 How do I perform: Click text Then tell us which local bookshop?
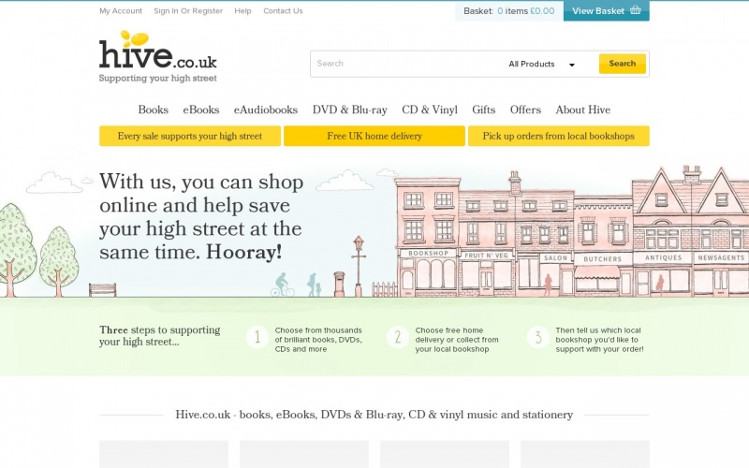[x=599, y=340]
